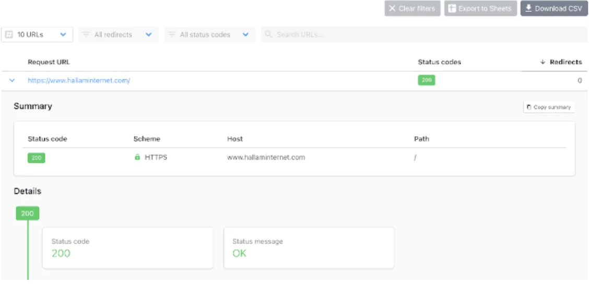The height and width of the screenshot is (284, 589).
Task: Open the All status codes dropdown
Action: coord(245,34)
